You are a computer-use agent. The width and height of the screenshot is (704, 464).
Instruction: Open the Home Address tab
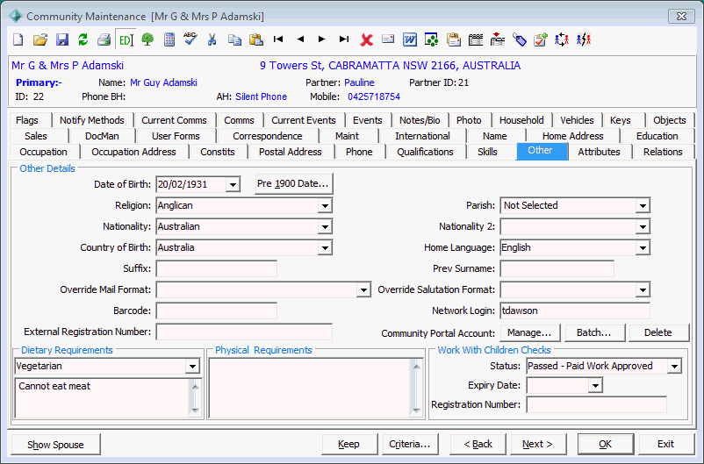pyautogui.click(x=573, y=136)
